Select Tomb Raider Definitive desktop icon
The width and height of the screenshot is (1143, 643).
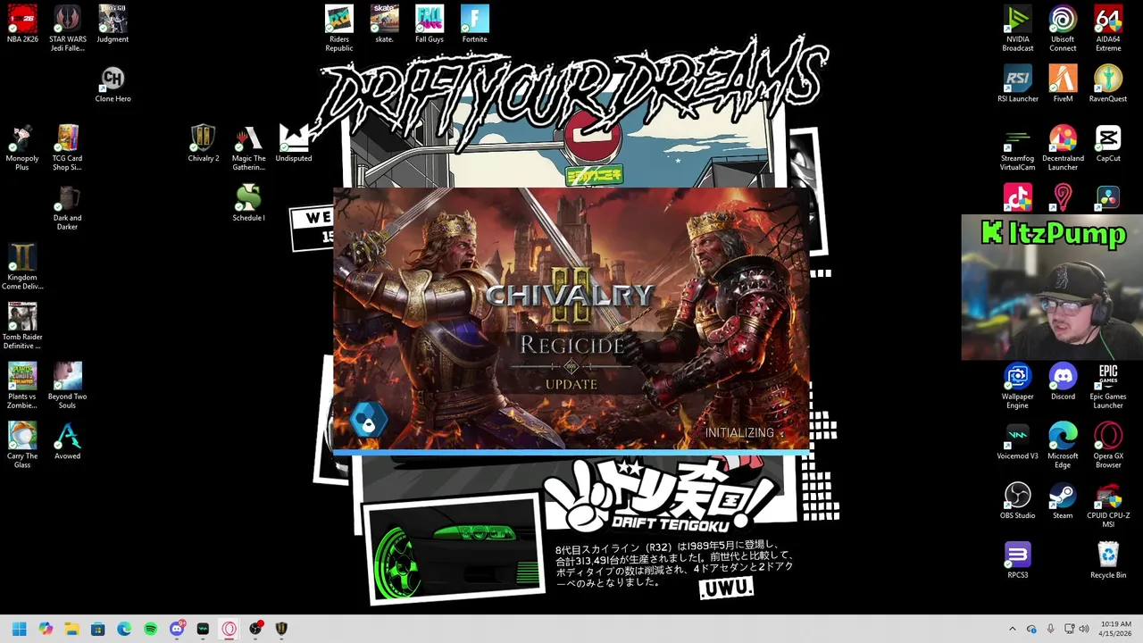[x=22, y=326]
